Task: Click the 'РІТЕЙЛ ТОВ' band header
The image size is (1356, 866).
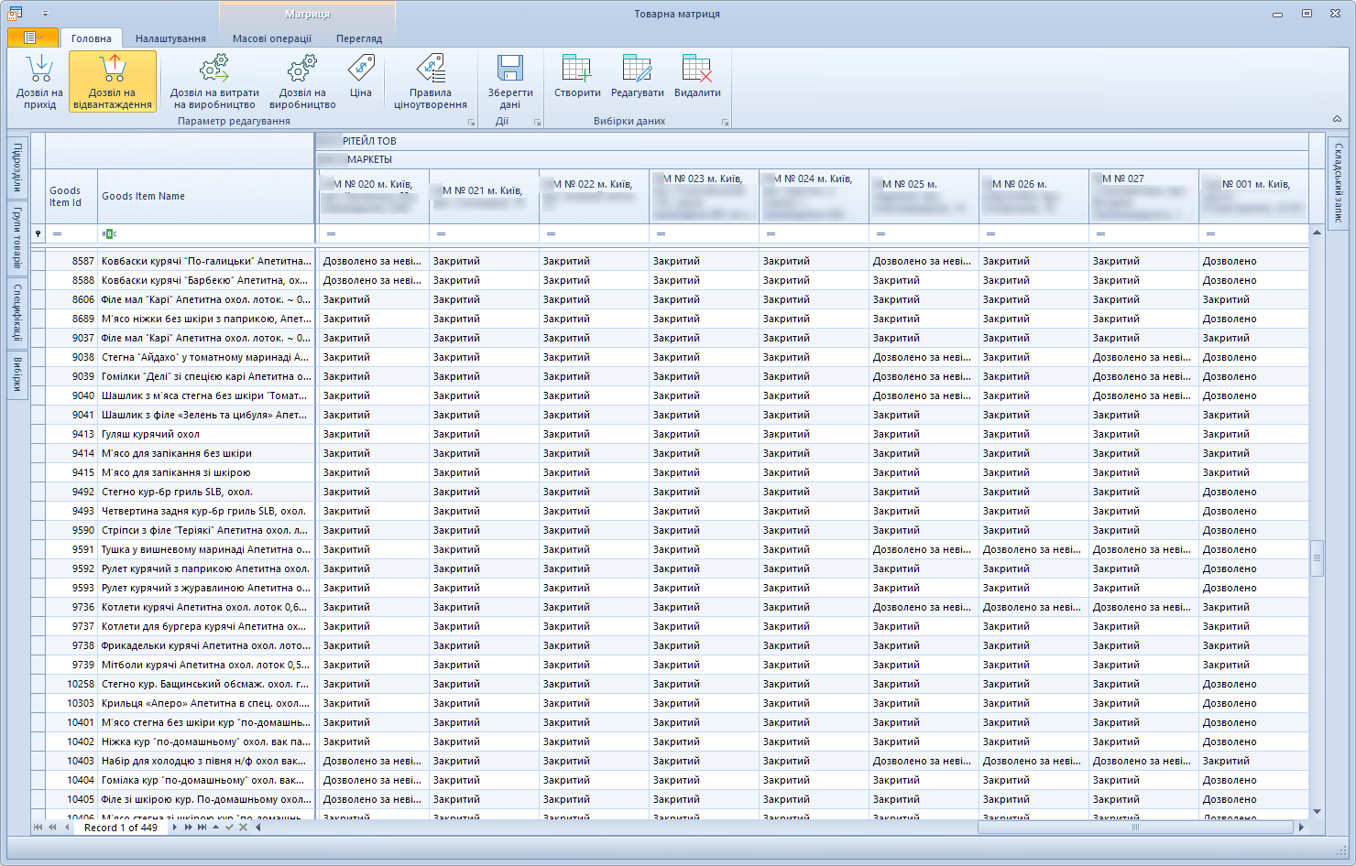Action: click(814, 141)
